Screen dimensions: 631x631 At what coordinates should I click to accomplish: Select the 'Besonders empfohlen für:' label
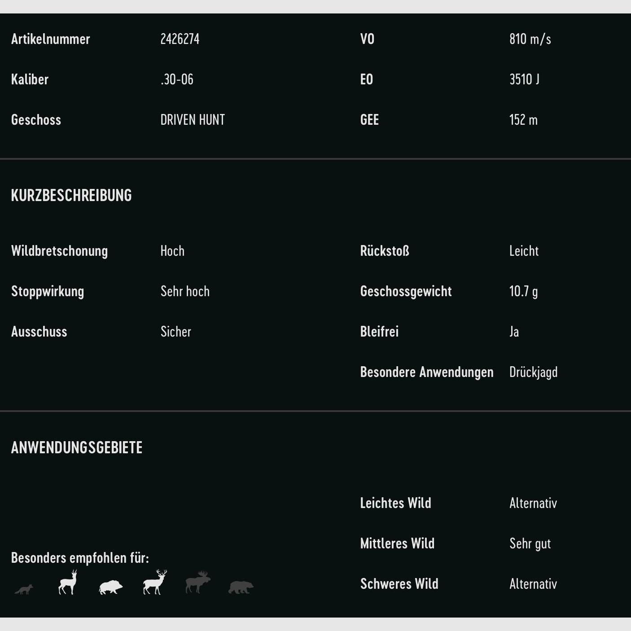click(80, 558)
